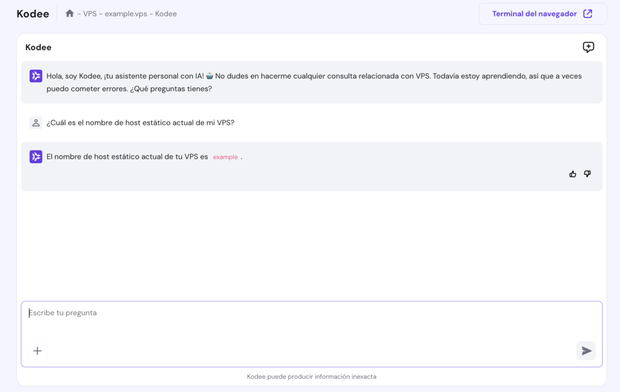This screenshot has height=392, width=620.
Task: Open a new chat with the plus chat icon
Action: 588,47
